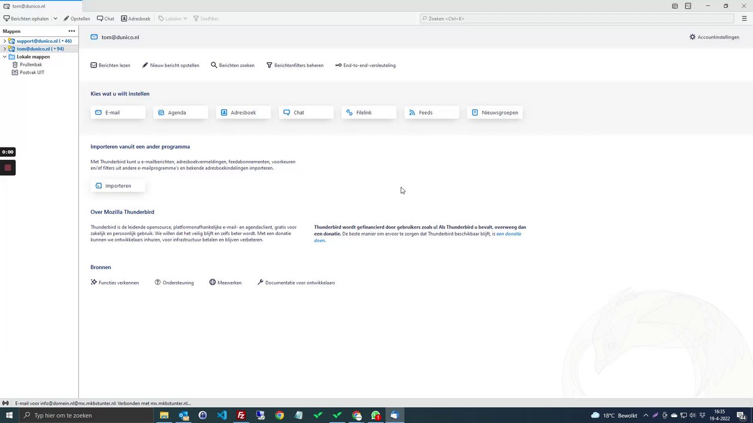Image resolution: width=753 pixels, height=423 pixels.
Task: Open Documentatie voor ontwikkelaars
Action: 296,283
